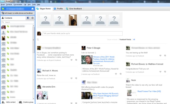The width and height of the screenshot is (170, 104).
Task: Filter the feed by Facebook friends
Action: (x=125, y=39)
